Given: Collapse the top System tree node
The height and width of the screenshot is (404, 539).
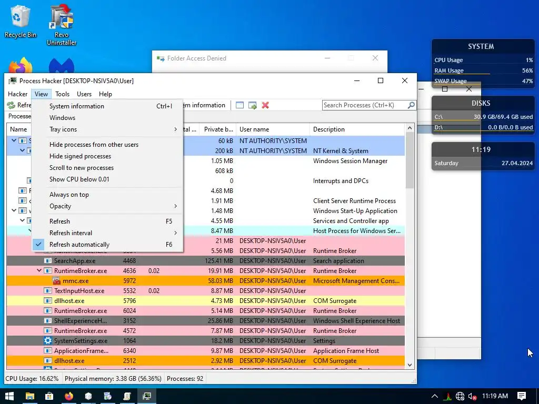Looking at the screenshot, I should (14, 140).
